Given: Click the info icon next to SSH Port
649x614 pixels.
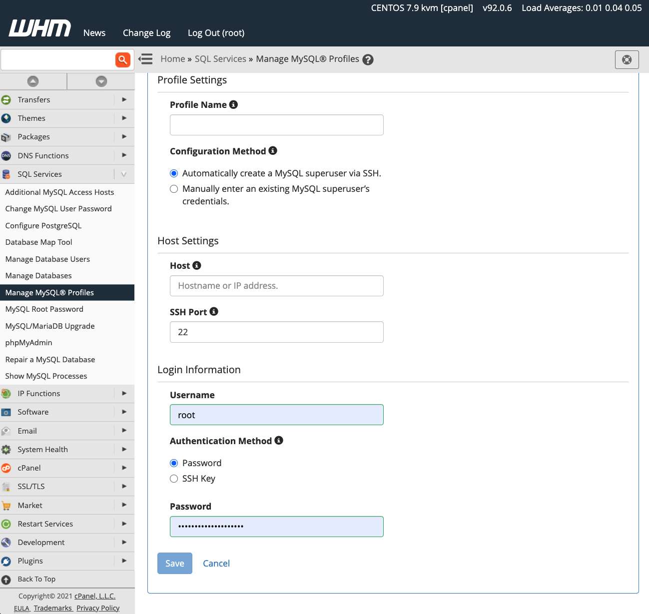Looking at the screenshot, I should point(214,311).
